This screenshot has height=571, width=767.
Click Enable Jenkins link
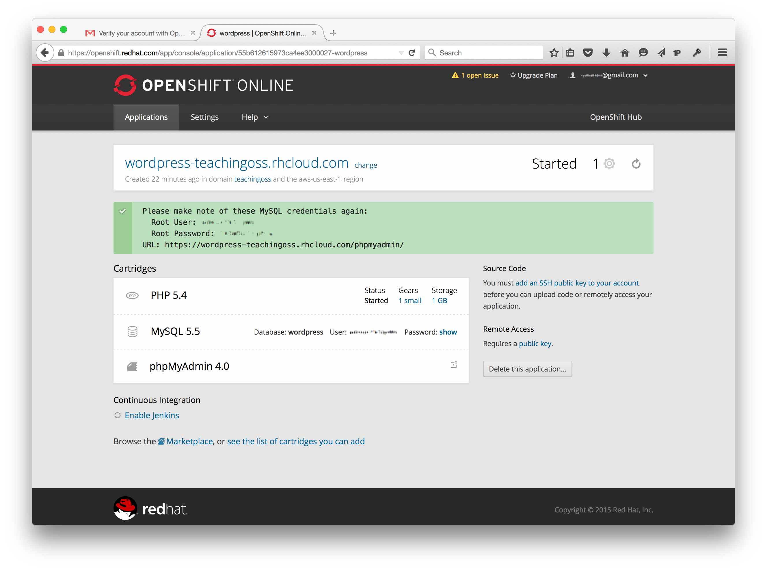click(x=152, y=415)
